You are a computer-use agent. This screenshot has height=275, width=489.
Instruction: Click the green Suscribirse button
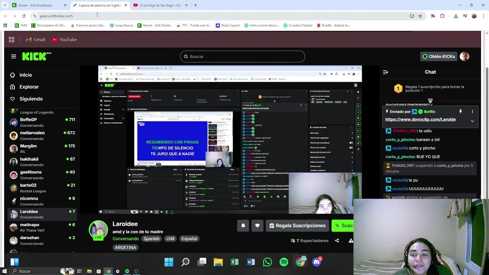(343, 226)
